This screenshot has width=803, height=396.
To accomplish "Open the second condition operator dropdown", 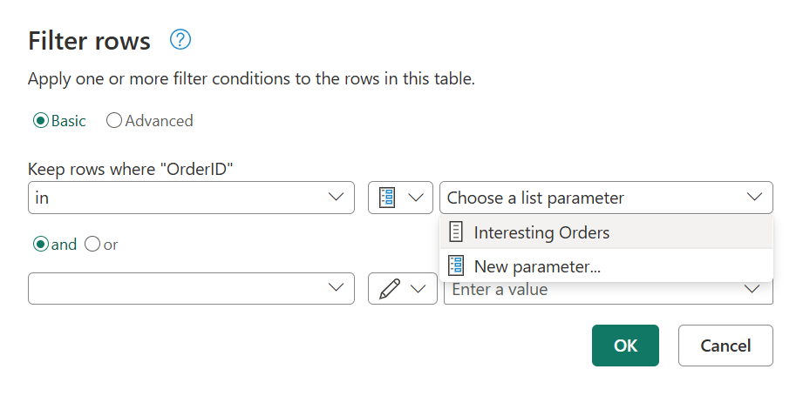I will pos(336,289).
